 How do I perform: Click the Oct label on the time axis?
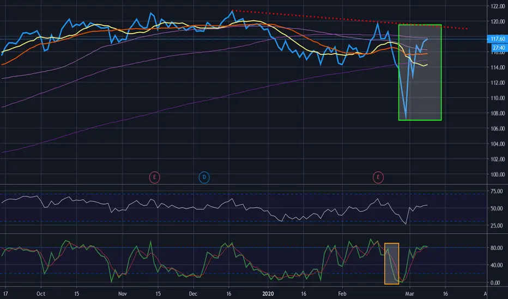pos(41,294)
